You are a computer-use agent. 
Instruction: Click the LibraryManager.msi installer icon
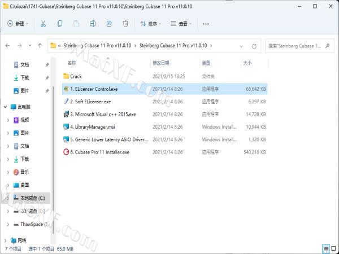(66, 127)
